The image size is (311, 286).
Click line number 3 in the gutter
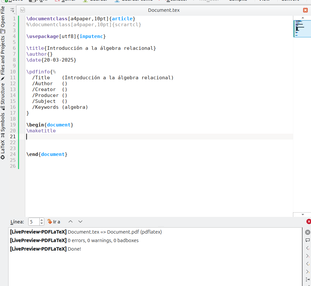(14, 30)
